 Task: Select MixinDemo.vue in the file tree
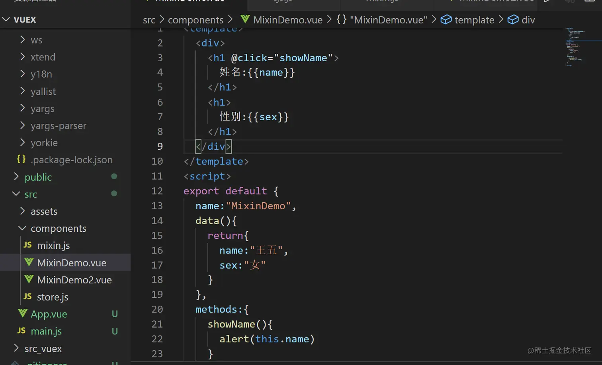pyautogui.click(x=72, y=263)
